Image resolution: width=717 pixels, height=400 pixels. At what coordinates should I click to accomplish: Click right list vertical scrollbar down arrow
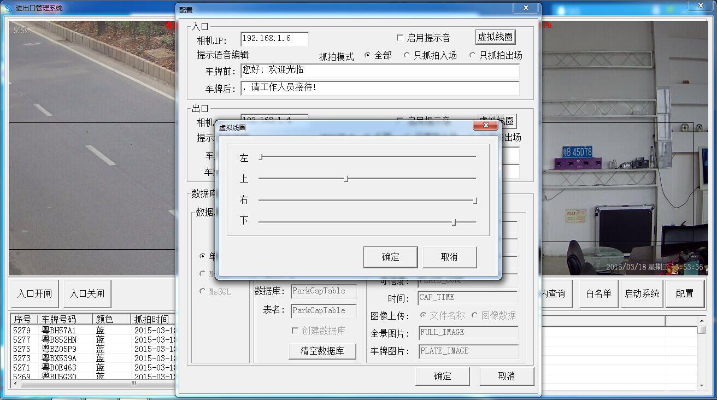pos(702,386)
